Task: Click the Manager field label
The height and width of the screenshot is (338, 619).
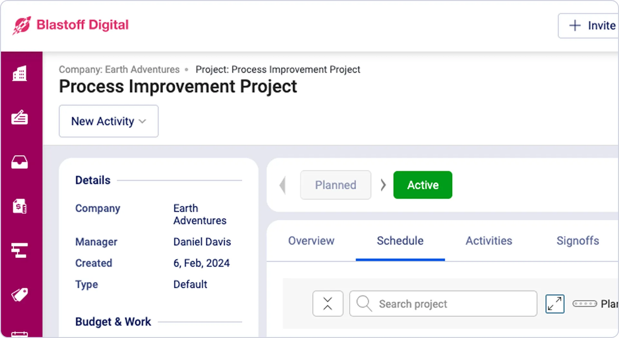Action: point(96,242)
